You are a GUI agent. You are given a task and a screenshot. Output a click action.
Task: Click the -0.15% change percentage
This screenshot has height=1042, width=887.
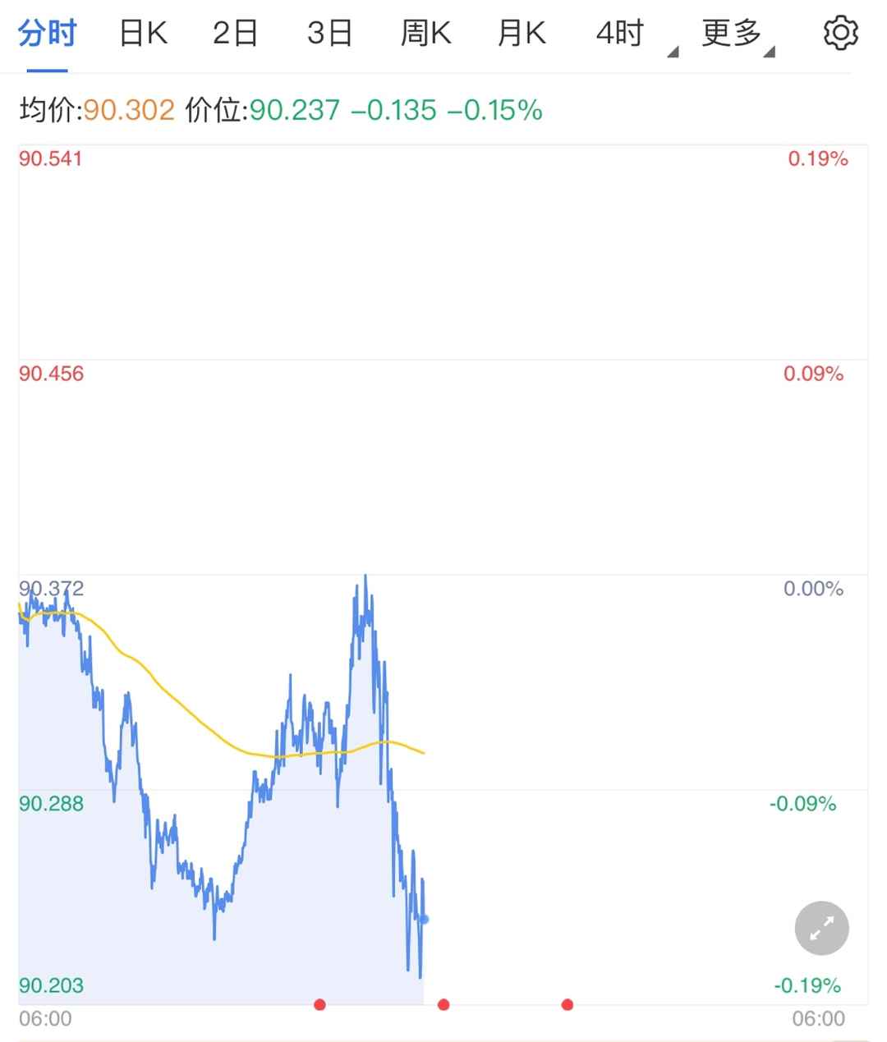(495, 110)
